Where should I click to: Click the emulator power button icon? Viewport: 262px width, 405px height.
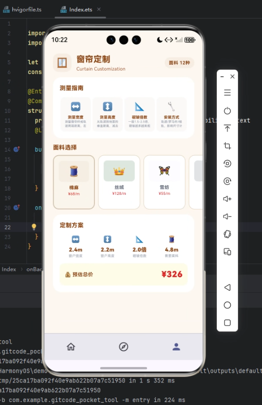pyautogui.click(x=227, y=111)
